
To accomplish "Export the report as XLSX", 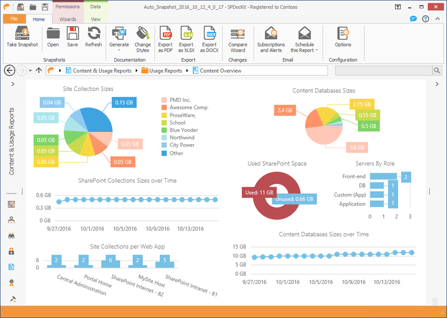I will click(187, 39).
